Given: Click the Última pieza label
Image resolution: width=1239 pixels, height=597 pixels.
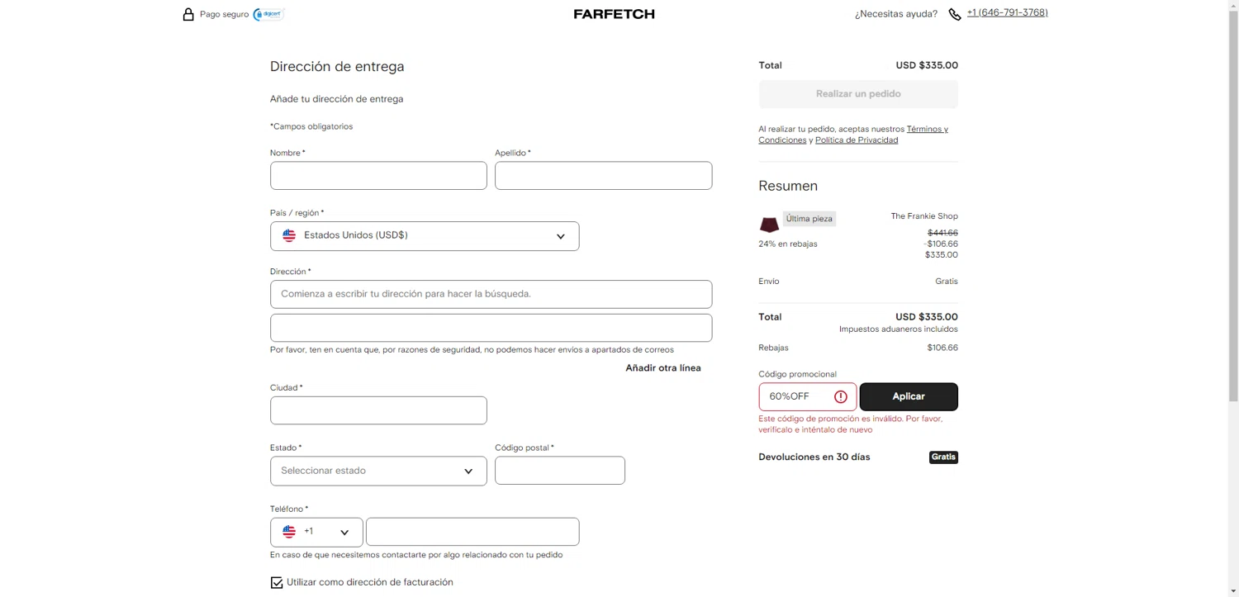Looking at the screenshot, I should pos(809,219).
